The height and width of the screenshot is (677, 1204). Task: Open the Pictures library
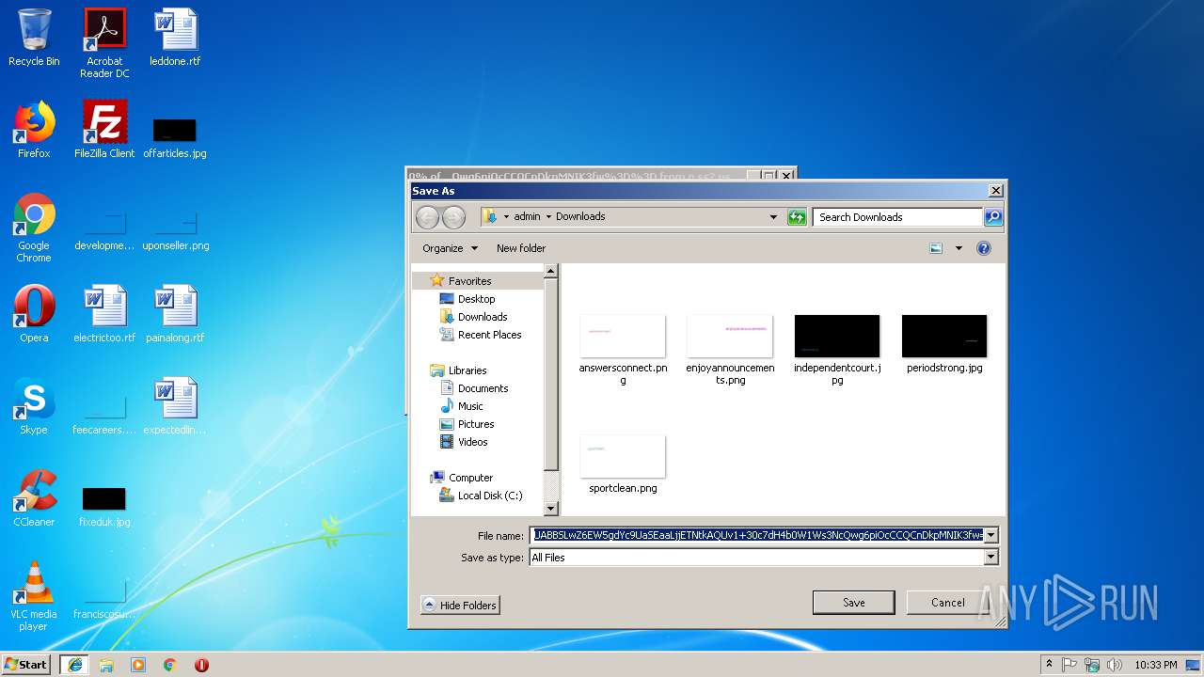click(476, 424)
